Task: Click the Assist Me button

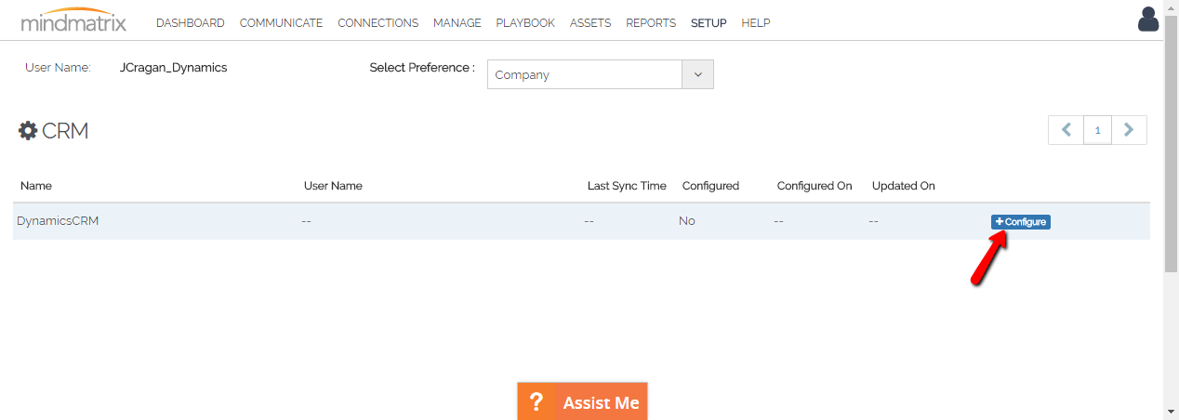Action: 582,401
